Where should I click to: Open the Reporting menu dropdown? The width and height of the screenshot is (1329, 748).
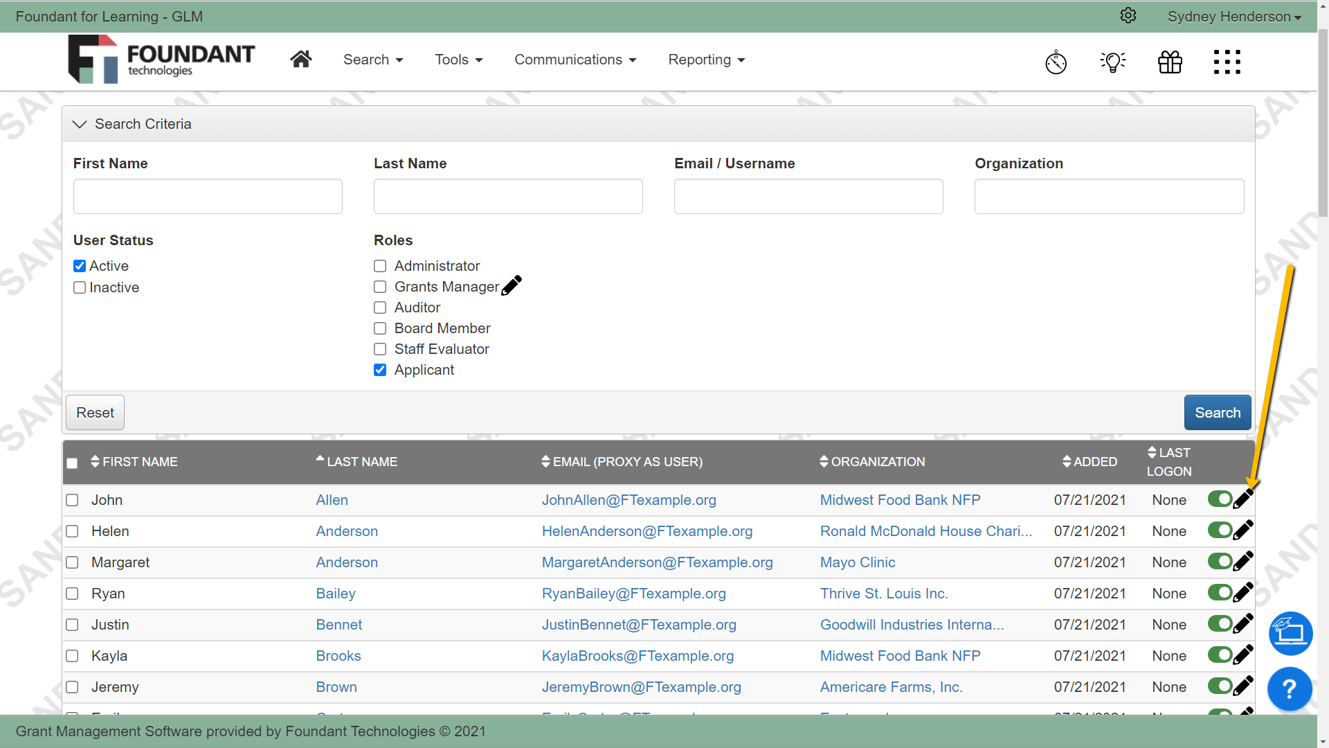point(707,60)
